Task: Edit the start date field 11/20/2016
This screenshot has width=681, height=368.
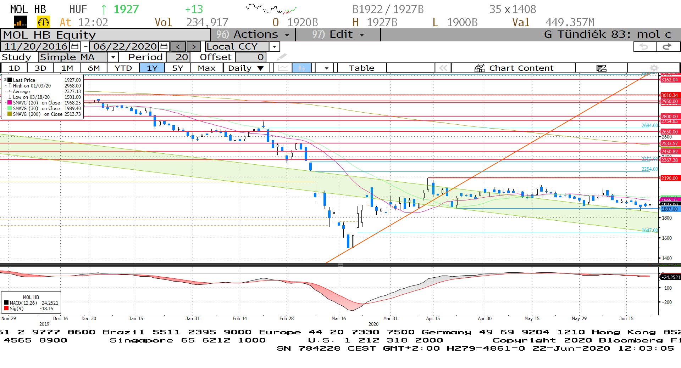Action: coord(36,46)
